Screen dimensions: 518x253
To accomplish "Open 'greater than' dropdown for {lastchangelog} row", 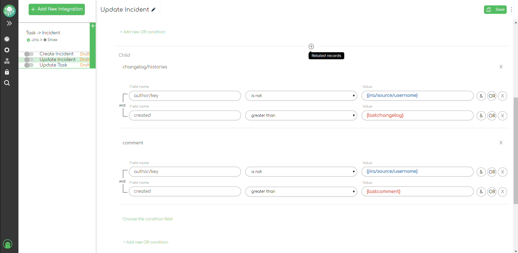I will tap(301, 115).
